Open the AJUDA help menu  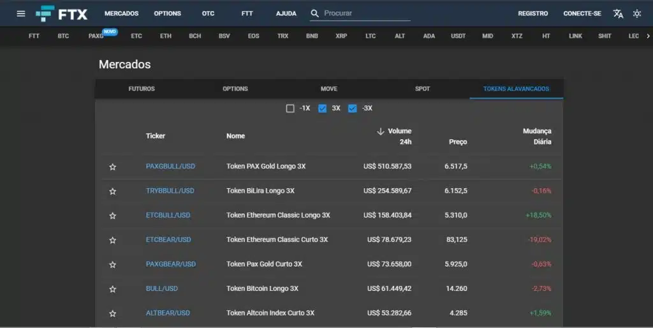286,13
